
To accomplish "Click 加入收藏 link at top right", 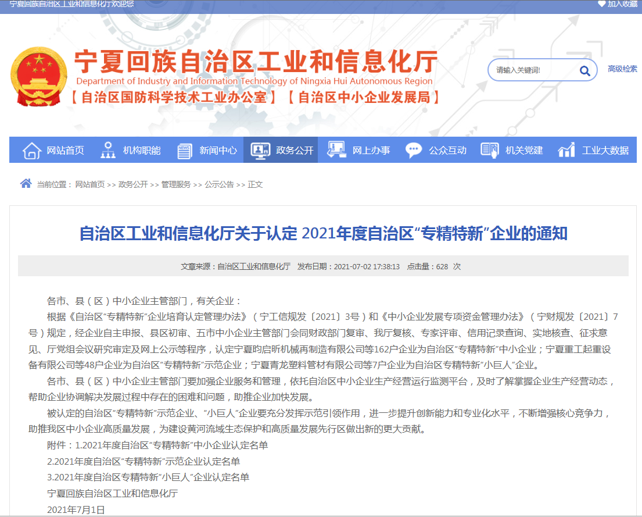I will point(622,4).
